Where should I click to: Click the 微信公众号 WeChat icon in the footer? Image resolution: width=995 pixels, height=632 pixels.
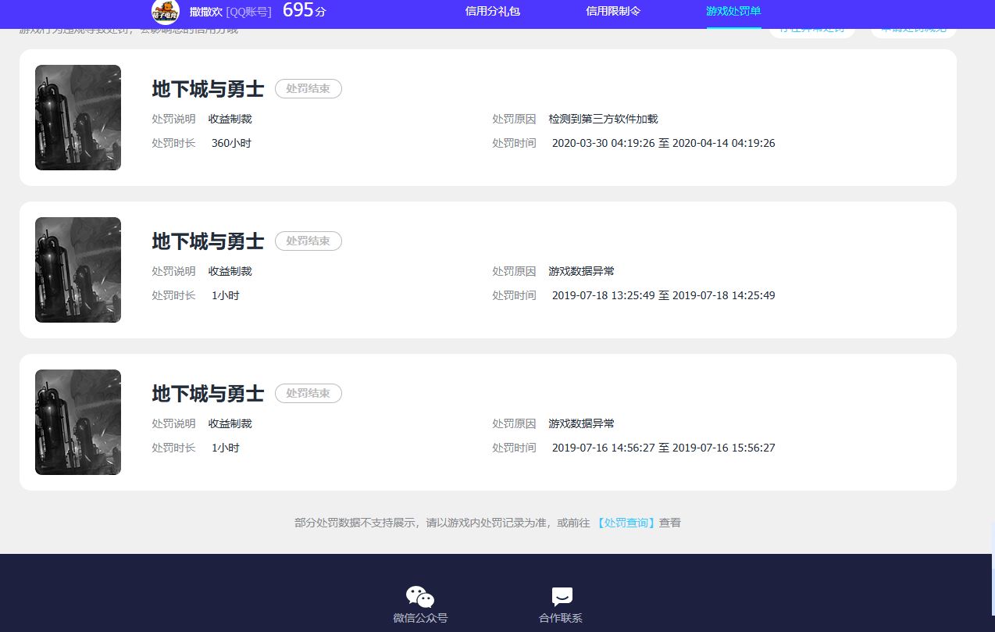[x=419, y=595]
